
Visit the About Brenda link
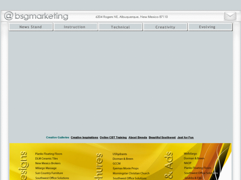point(138,137)
